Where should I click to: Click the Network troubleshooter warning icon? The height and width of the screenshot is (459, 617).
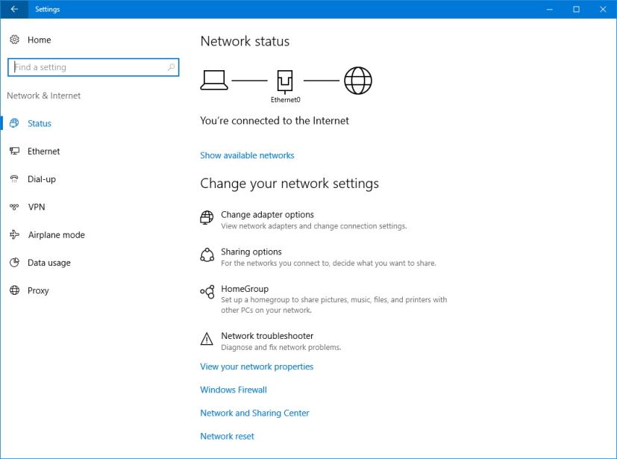pyautogui.click(x=207, y=339)
